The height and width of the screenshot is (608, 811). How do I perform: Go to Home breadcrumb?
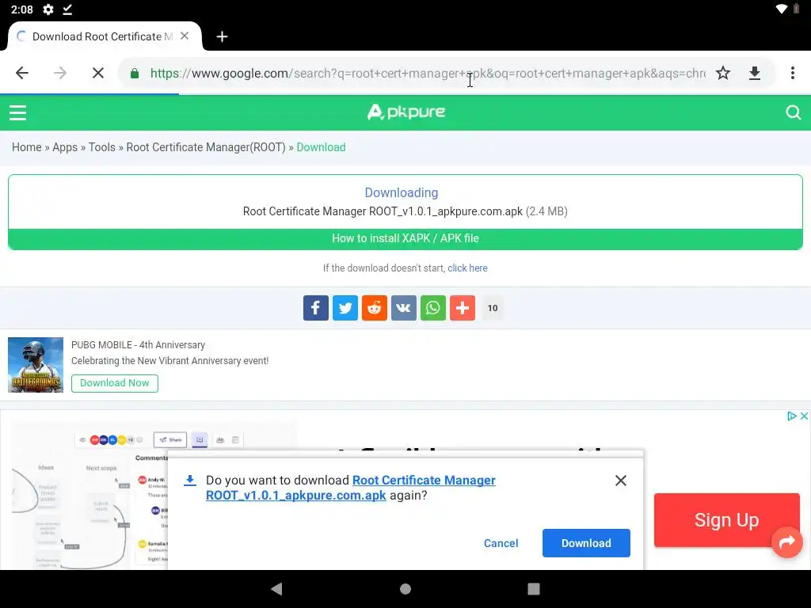26,147
